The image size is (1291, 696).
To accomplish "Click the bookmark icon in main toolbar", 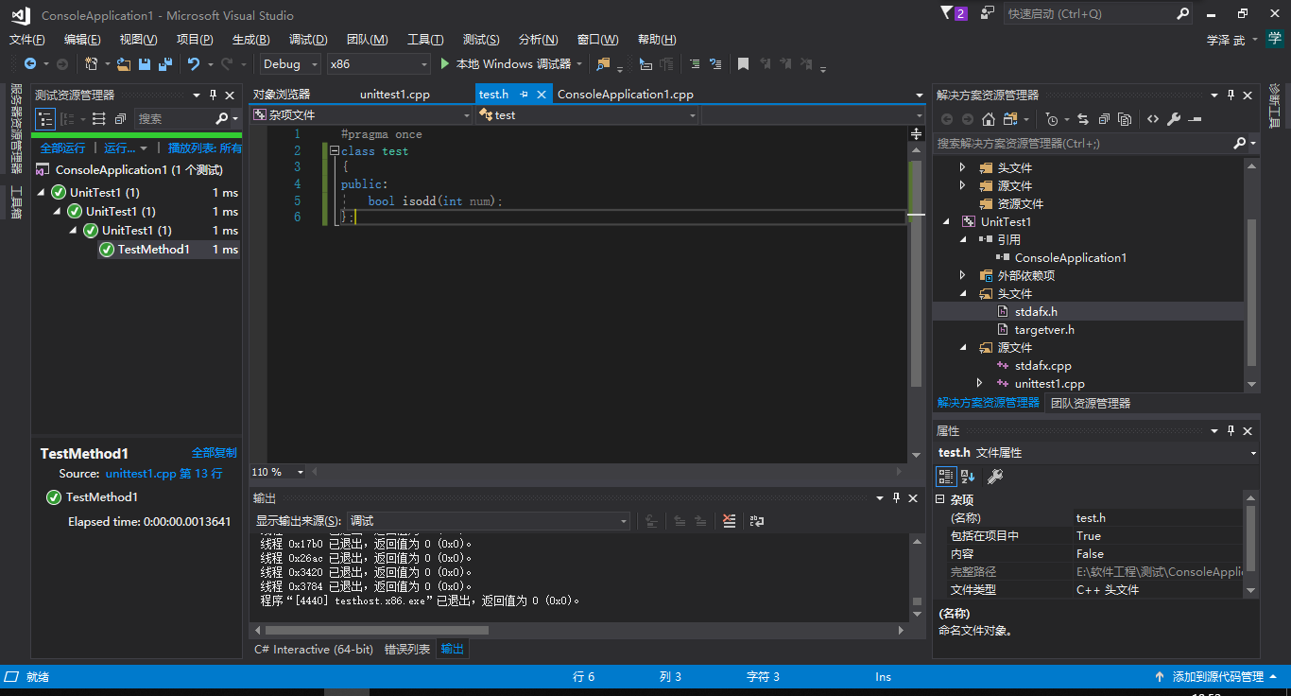I will [743, 64].
